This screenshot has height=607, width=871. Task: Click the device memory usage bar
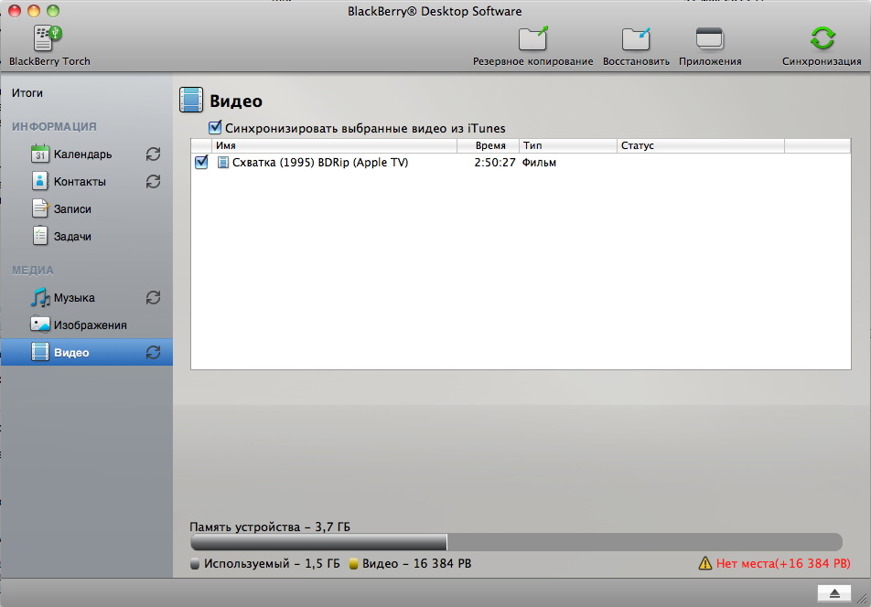(x=516, y=542)
